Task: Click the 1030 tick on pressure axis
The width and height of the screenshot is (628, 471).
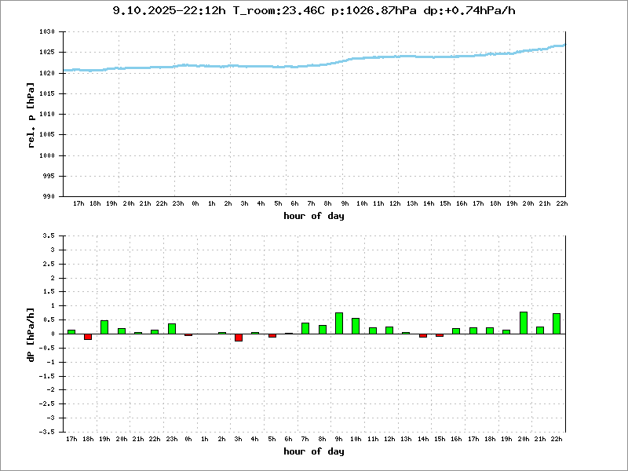Action: pyautogui.click(x=47, y=32)
